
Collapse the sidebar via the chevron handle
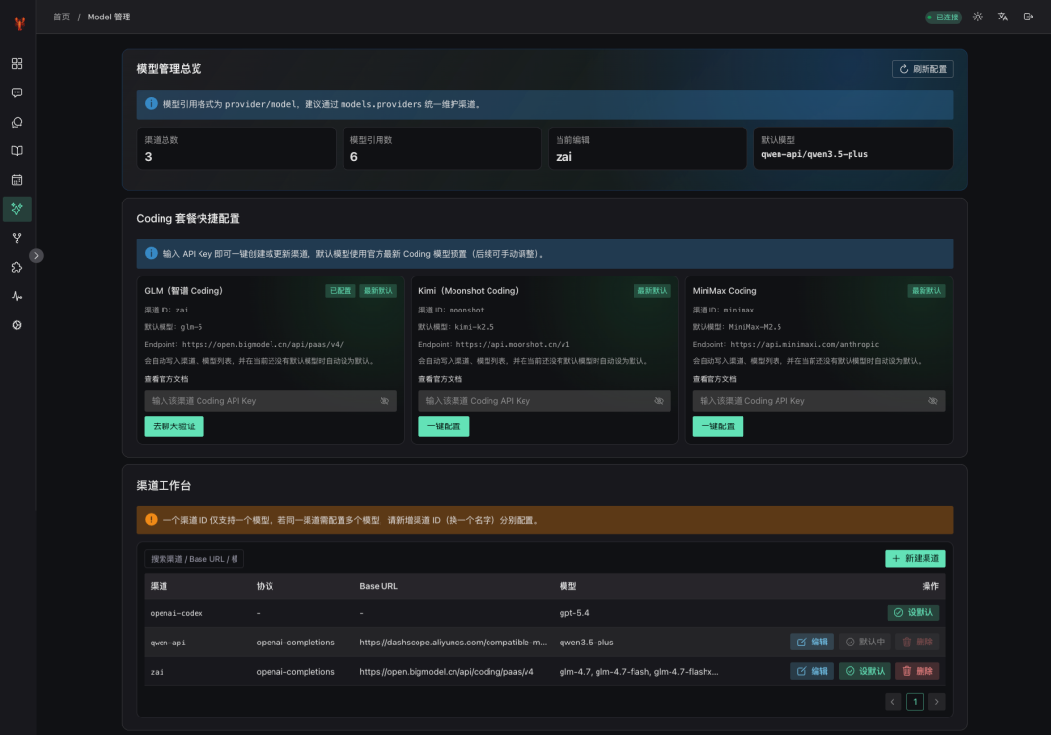(36, 255)
